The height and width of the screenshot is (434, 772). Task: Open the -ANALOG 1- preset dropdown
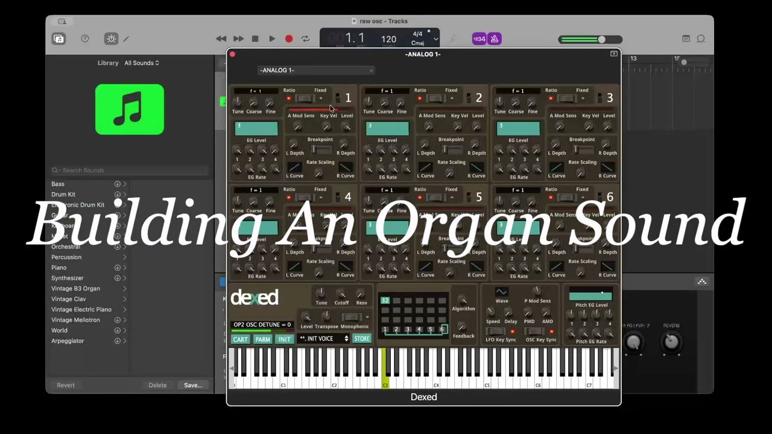coord(316,70)
